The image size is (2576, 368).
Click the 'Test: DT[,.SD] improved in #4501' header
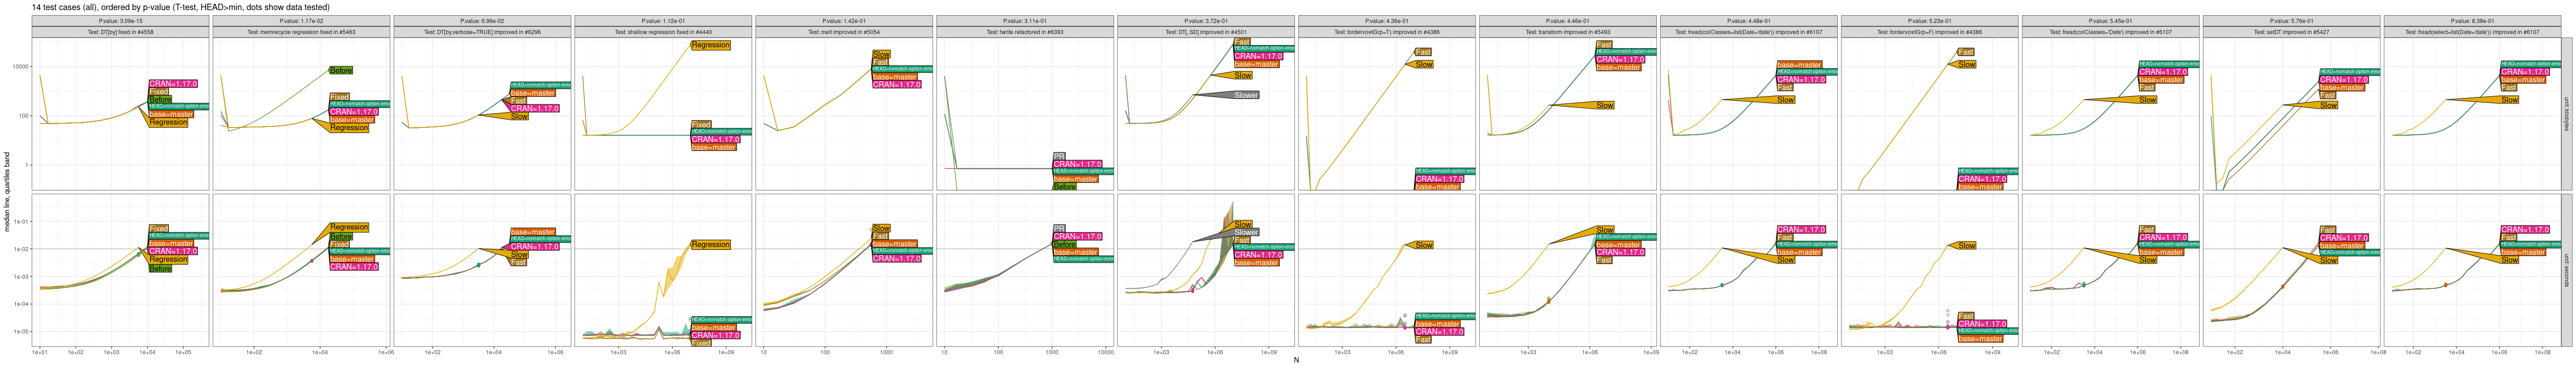(1206, 32)
